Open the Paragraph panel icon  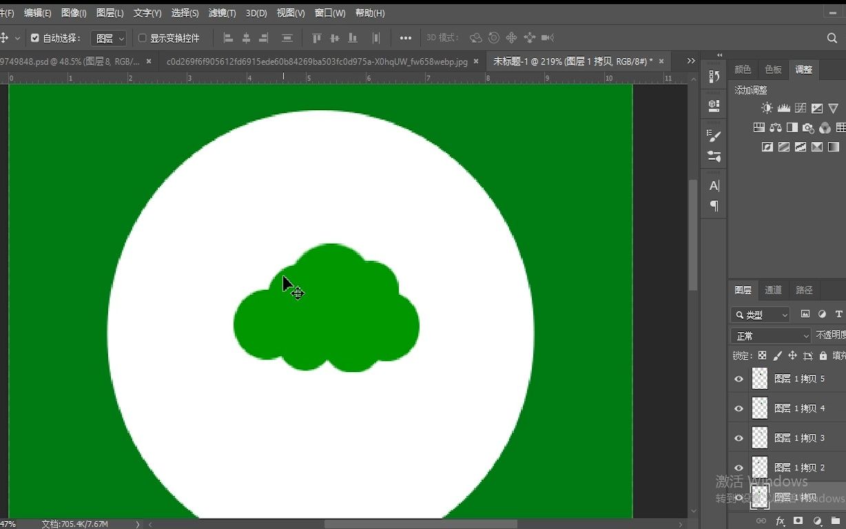pyautogui.click(x=714, y=206)
